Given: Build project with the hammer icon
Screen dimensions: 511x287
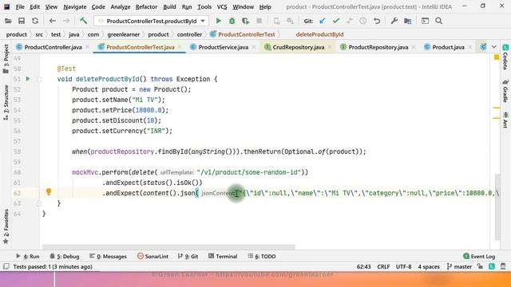Looking at the screenshot, I should [x=83, y=21].
